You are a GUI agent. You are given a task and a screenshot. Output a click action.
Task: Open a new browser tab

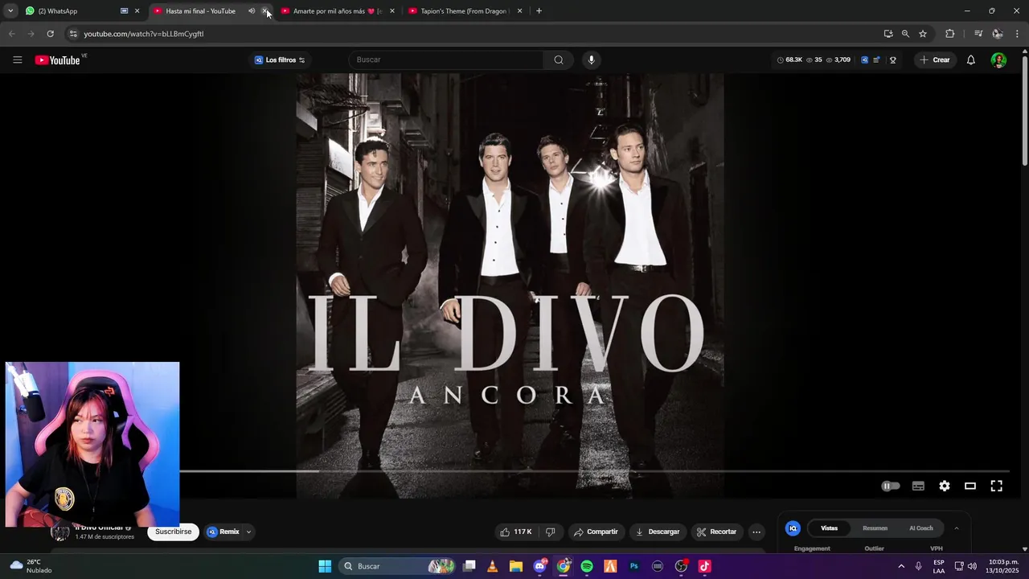coord(539,11)
